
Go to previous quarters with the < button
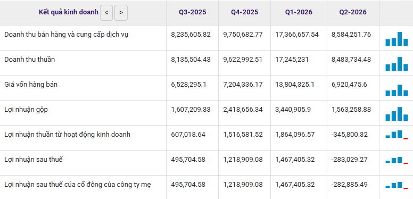tap(106, 13)
